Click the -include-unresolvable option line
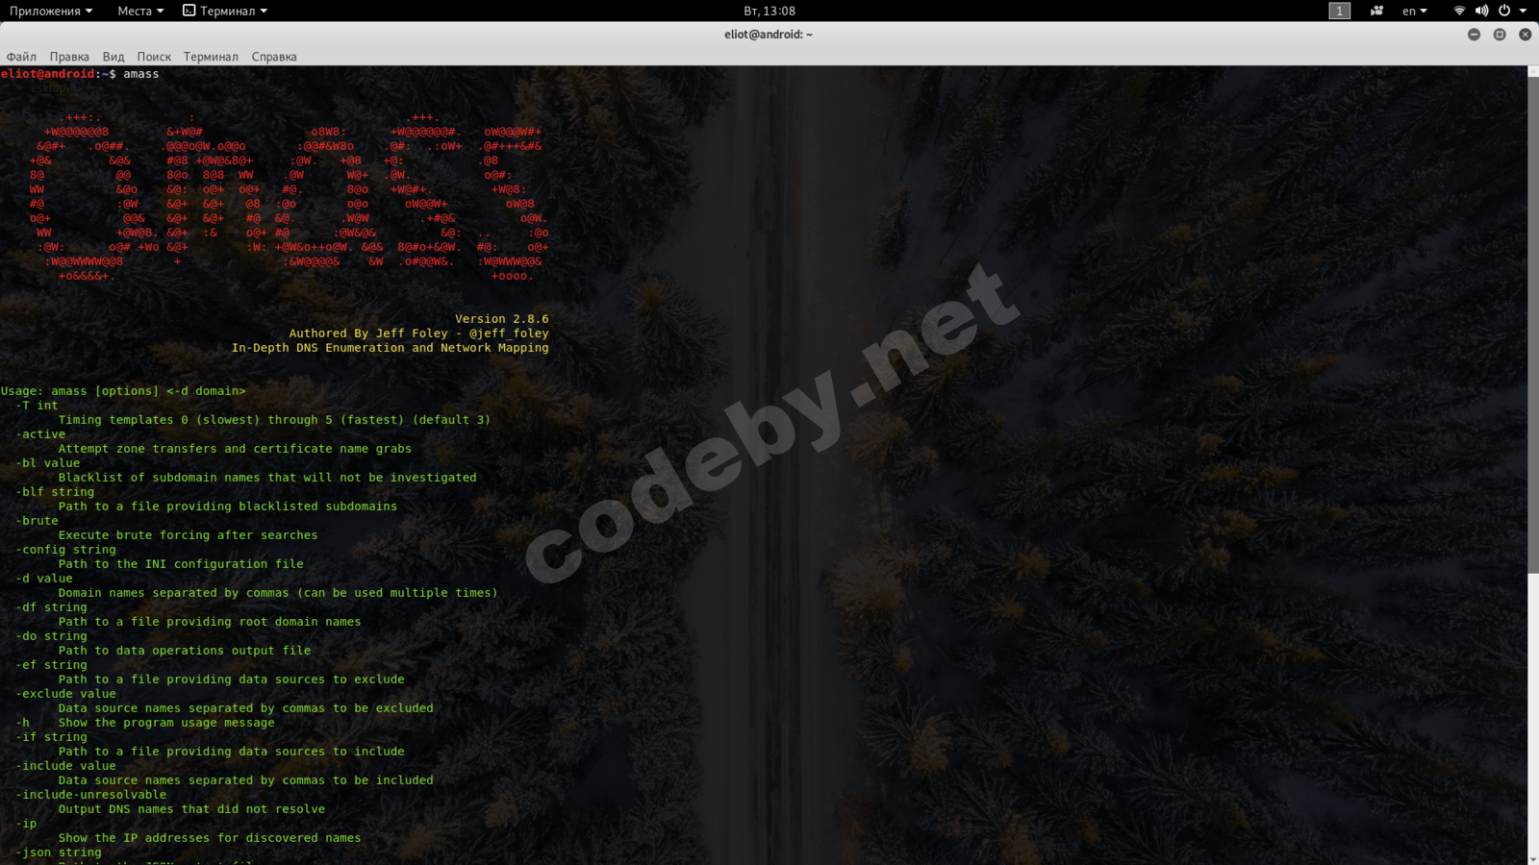The width and height of the screenshot is (1539, 865). pyautogui.click(x=91, y=795)
